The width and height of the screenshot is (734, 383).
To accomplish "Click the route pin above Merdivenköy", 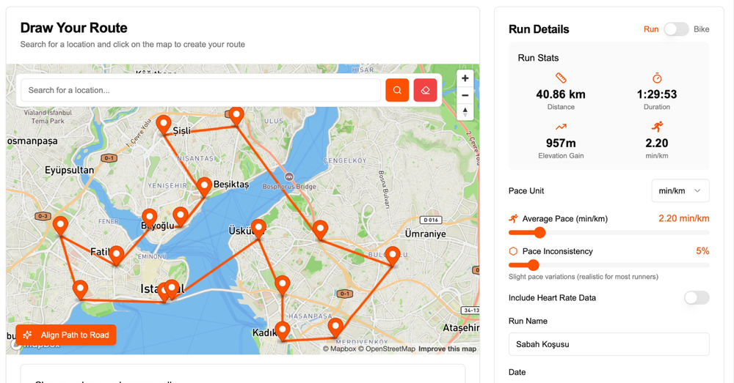I will [335, 327].
